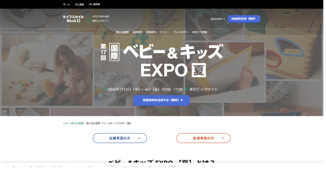Viewport: 326px width, 183px height.
Task: Click the location pin beside header 東京ビッグサイト
Action: (90, 21)
